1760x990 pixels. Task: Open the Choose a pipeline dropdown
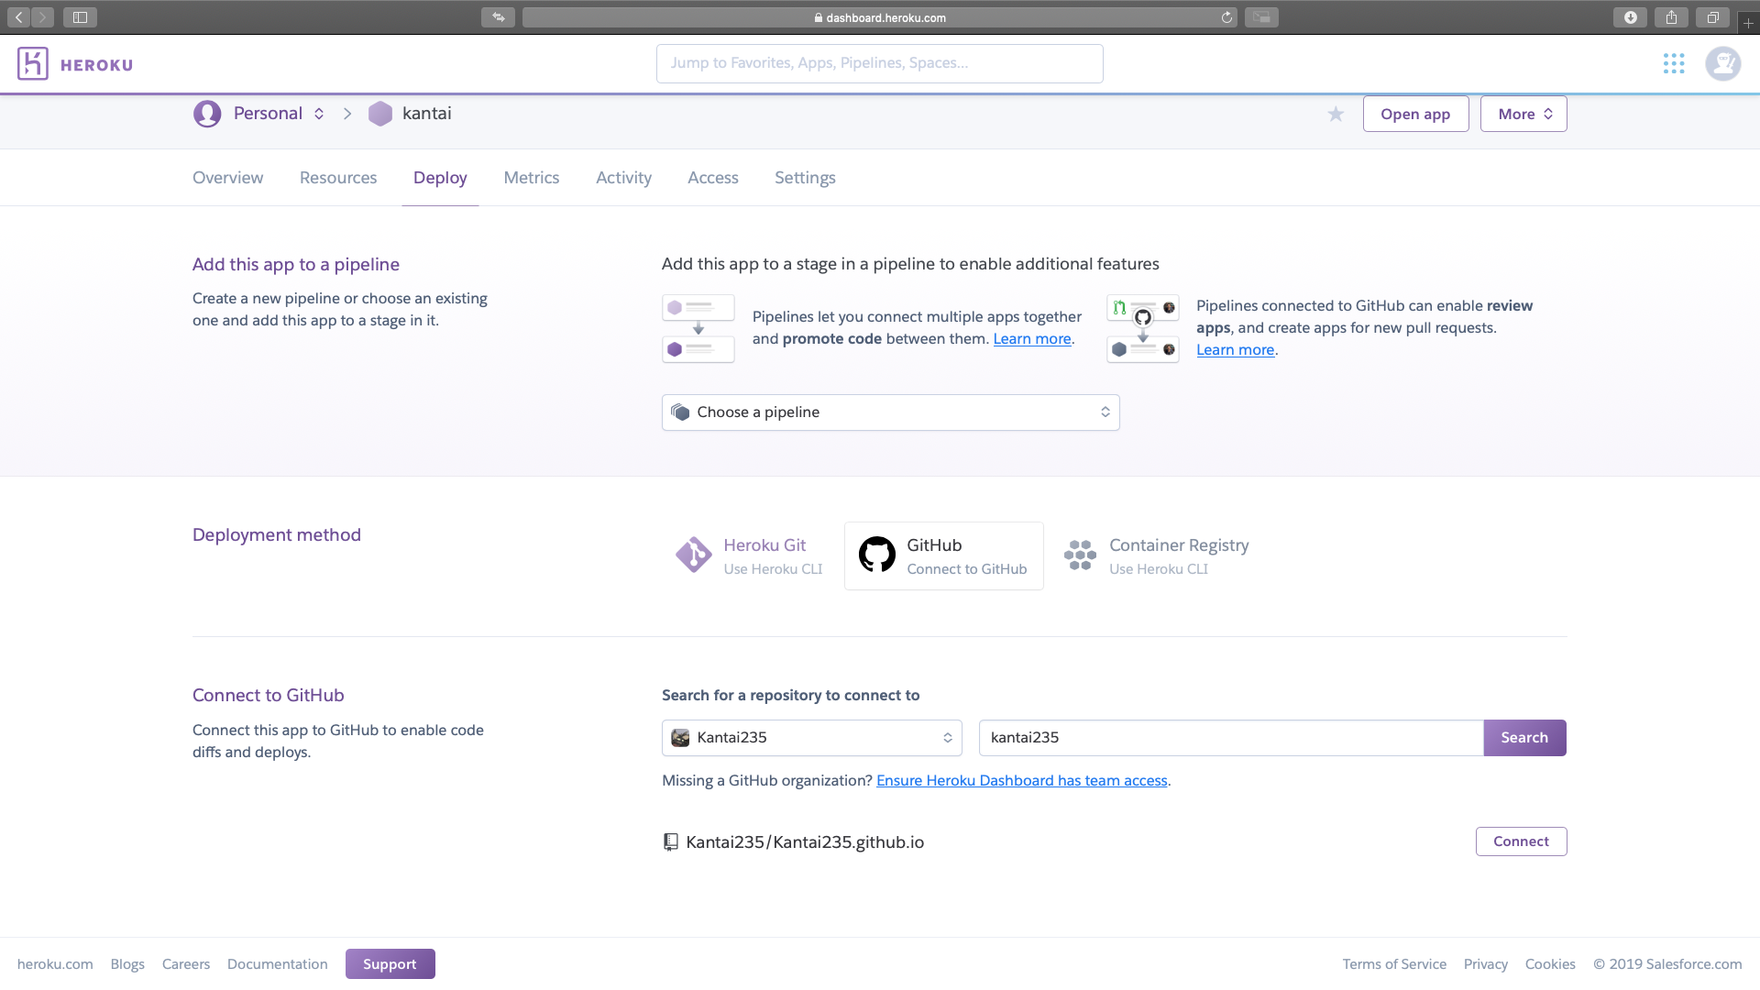(x=890, y=412)
